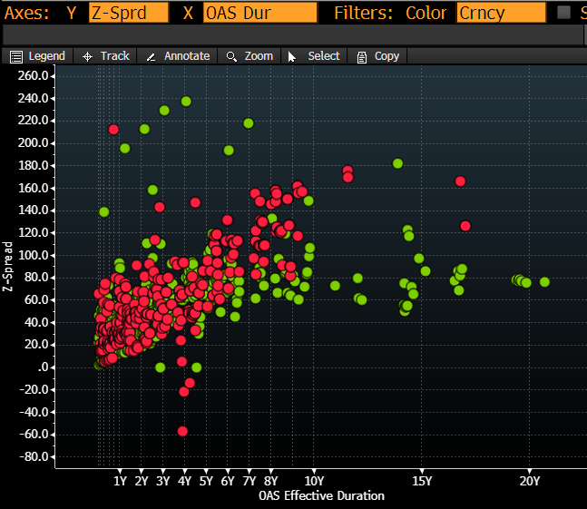The width and height of the screenshot is (587, 509).
Task: Click the 260.0 Z-Spread axis label
Action: tap(33, 76)
